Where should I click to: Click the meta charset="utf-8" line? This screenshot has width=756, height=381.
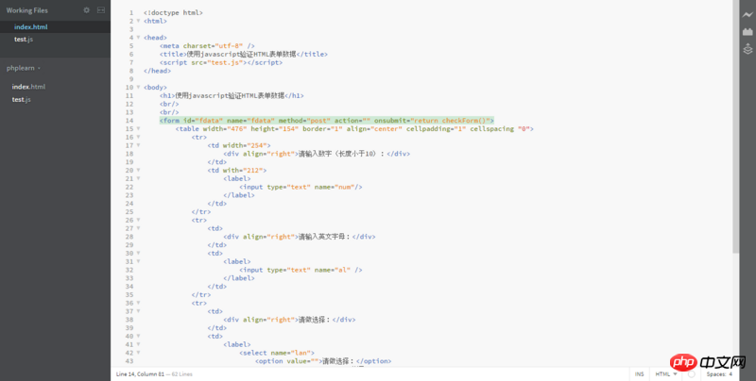[207, 45]
